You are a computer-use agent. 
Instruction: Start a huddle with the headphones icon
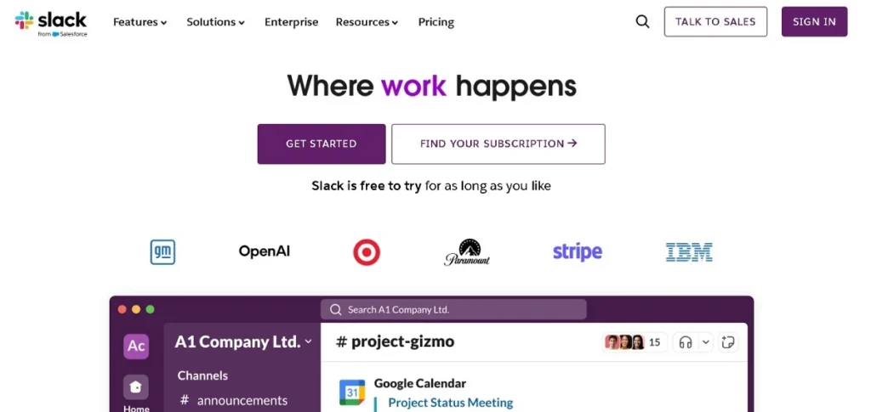(x=685, y=342)
